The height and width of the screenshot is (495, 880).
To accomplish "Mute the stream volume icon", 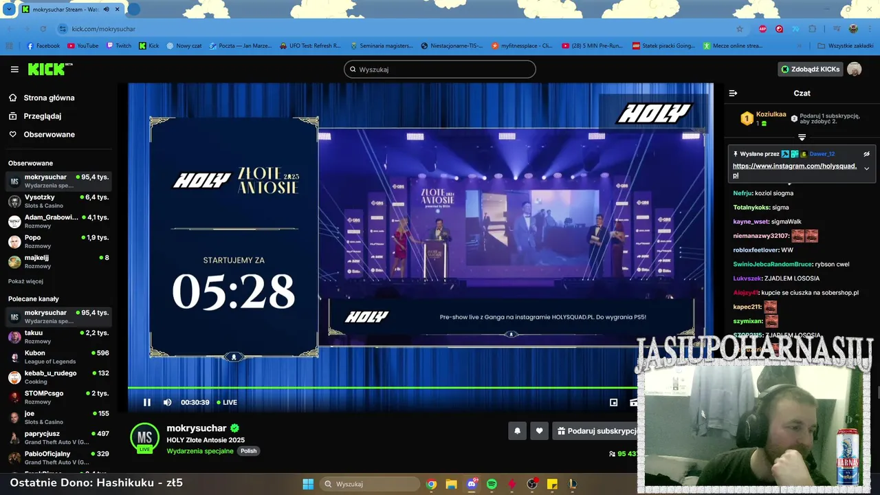I will (x=167, y=402).
